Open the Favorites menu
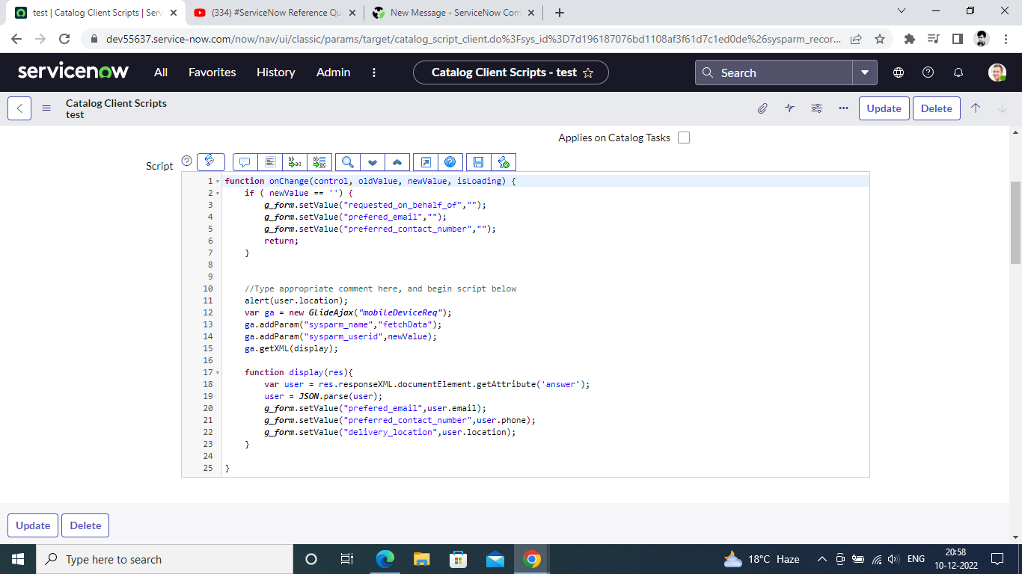 (212, 72)
